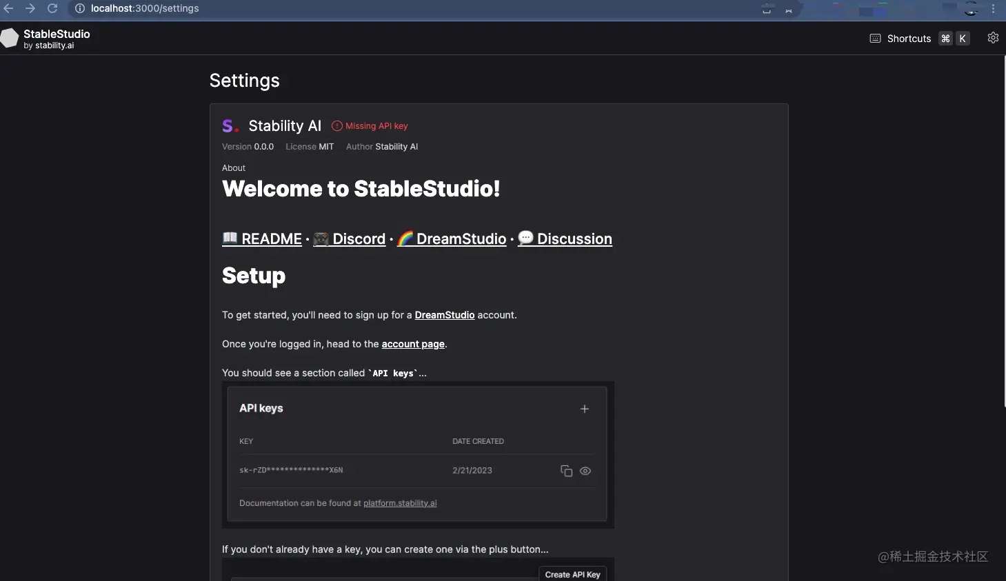This screenshot has width=1006, height=581.
Task: Click the plus icon in API keys
Action: coord(585,409)
